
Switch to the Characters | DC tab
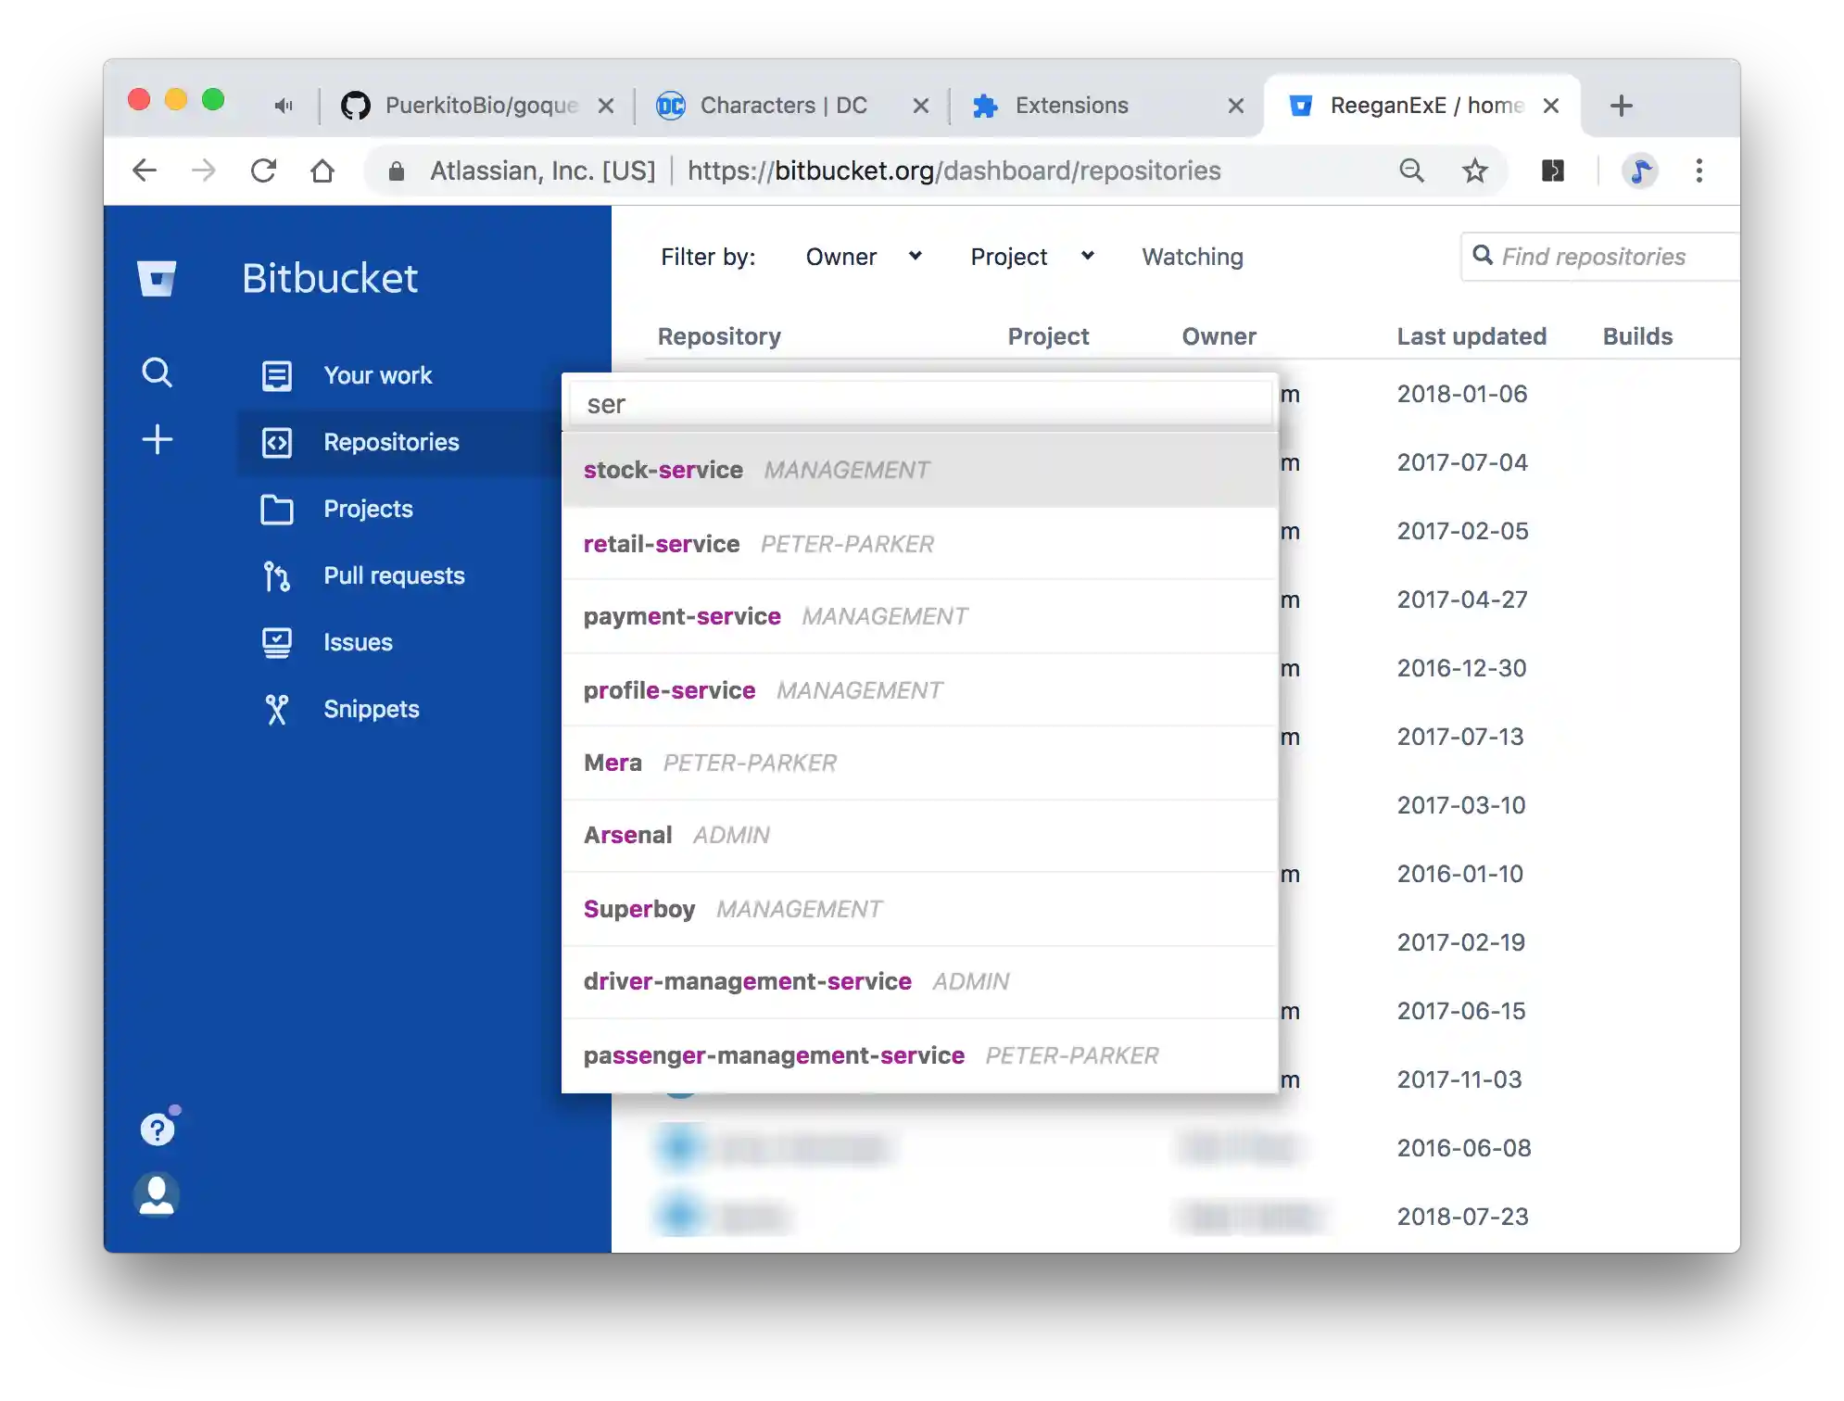coord(783,106)
